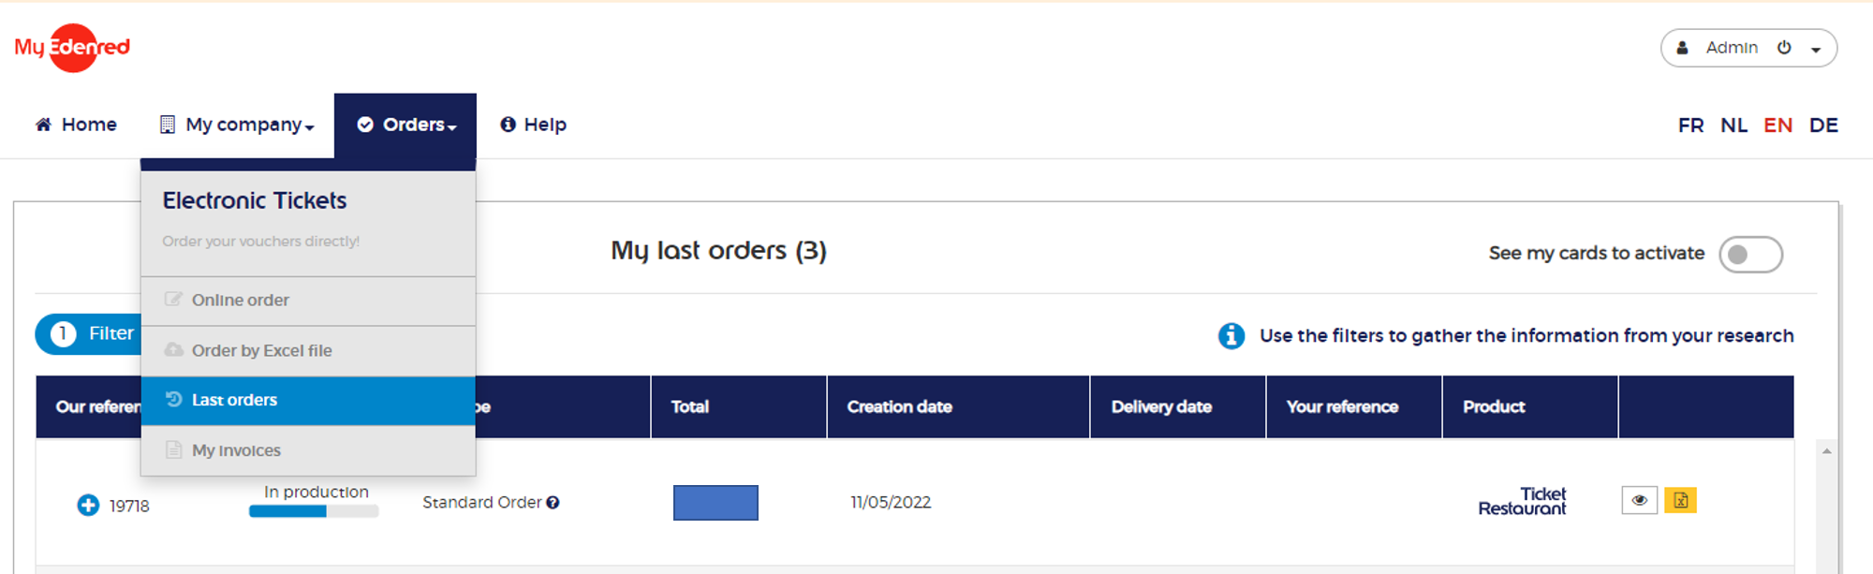Open the My company dropdown menu
The height and width of the screenshot is (574, 1873).
point(237,125)
